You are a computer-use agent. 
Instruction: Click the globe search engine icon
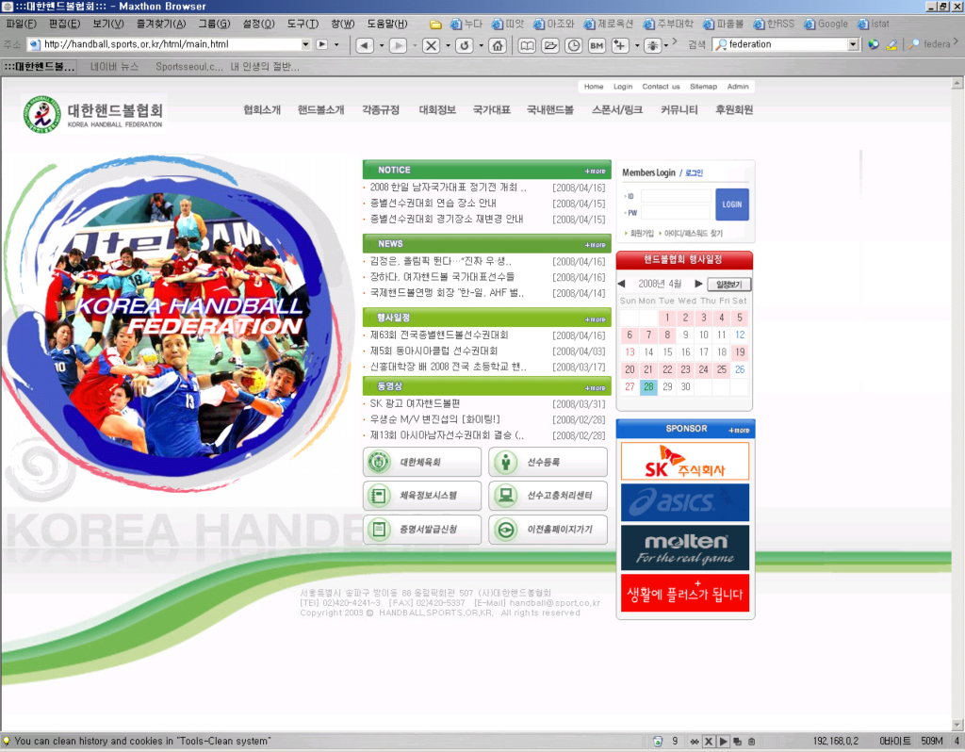(874, 44)
